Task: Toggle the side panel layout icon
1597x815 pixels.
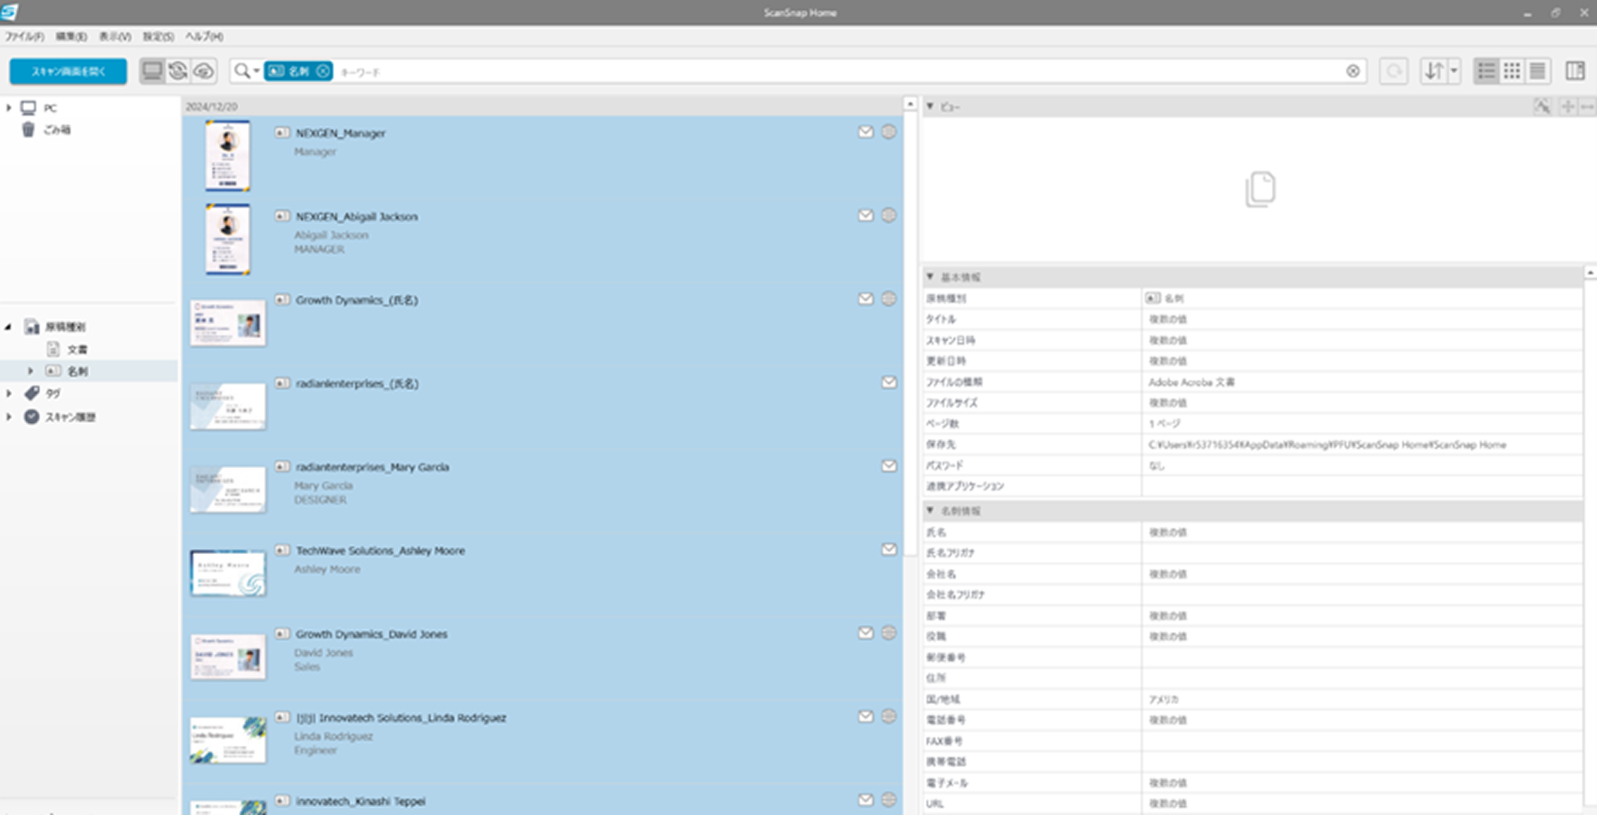Action: click(x=1575, y=71)
